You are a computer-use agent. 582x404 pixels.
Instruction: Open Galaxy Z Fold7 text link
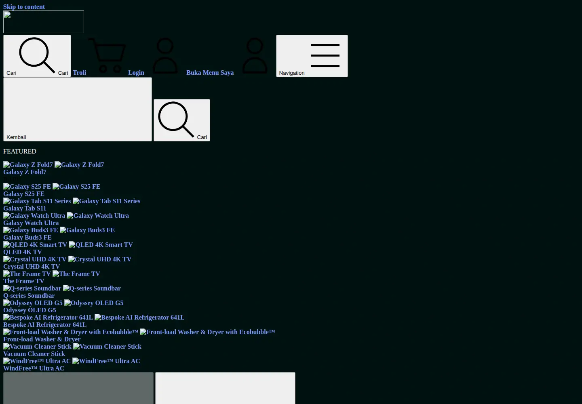[25, 172]
